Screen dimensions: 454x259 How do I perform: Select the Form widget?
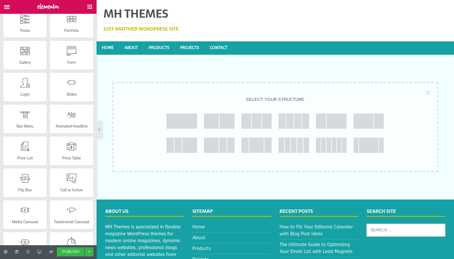[x=72, y=55]
